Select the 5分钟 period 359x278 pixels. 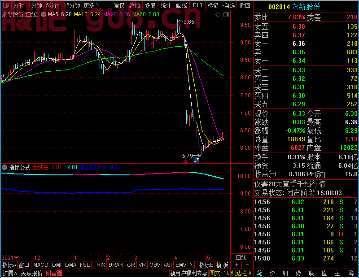click(53, 5)
